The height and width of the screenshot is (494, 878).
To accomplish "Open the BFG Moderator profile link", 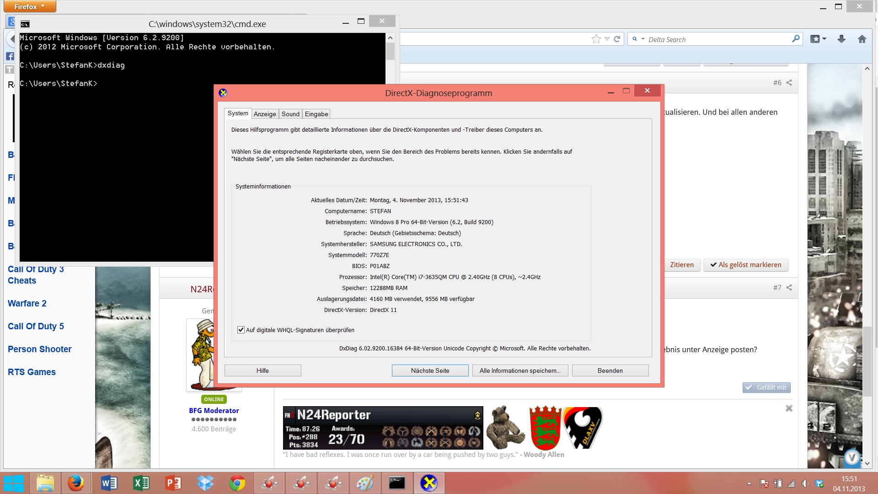I will point(214,411).
